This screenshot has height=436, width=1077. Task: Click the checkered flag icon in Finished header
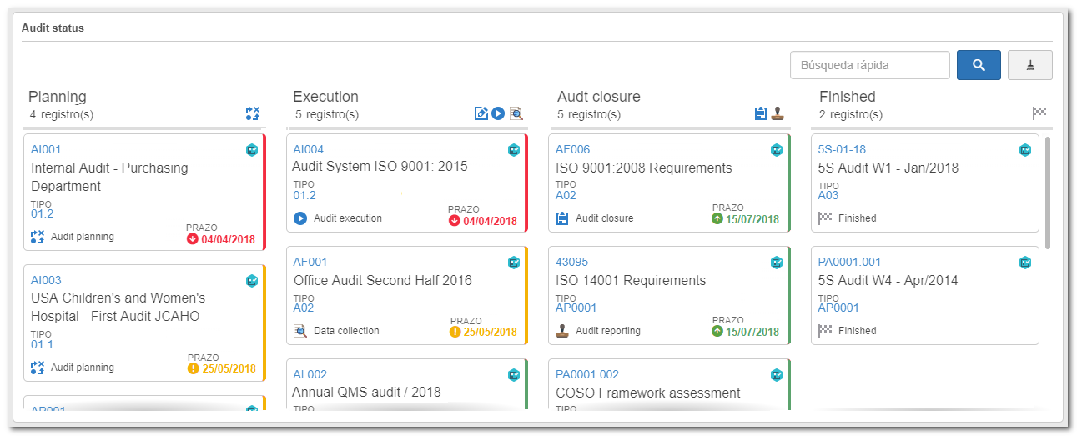pos(1039,113)
